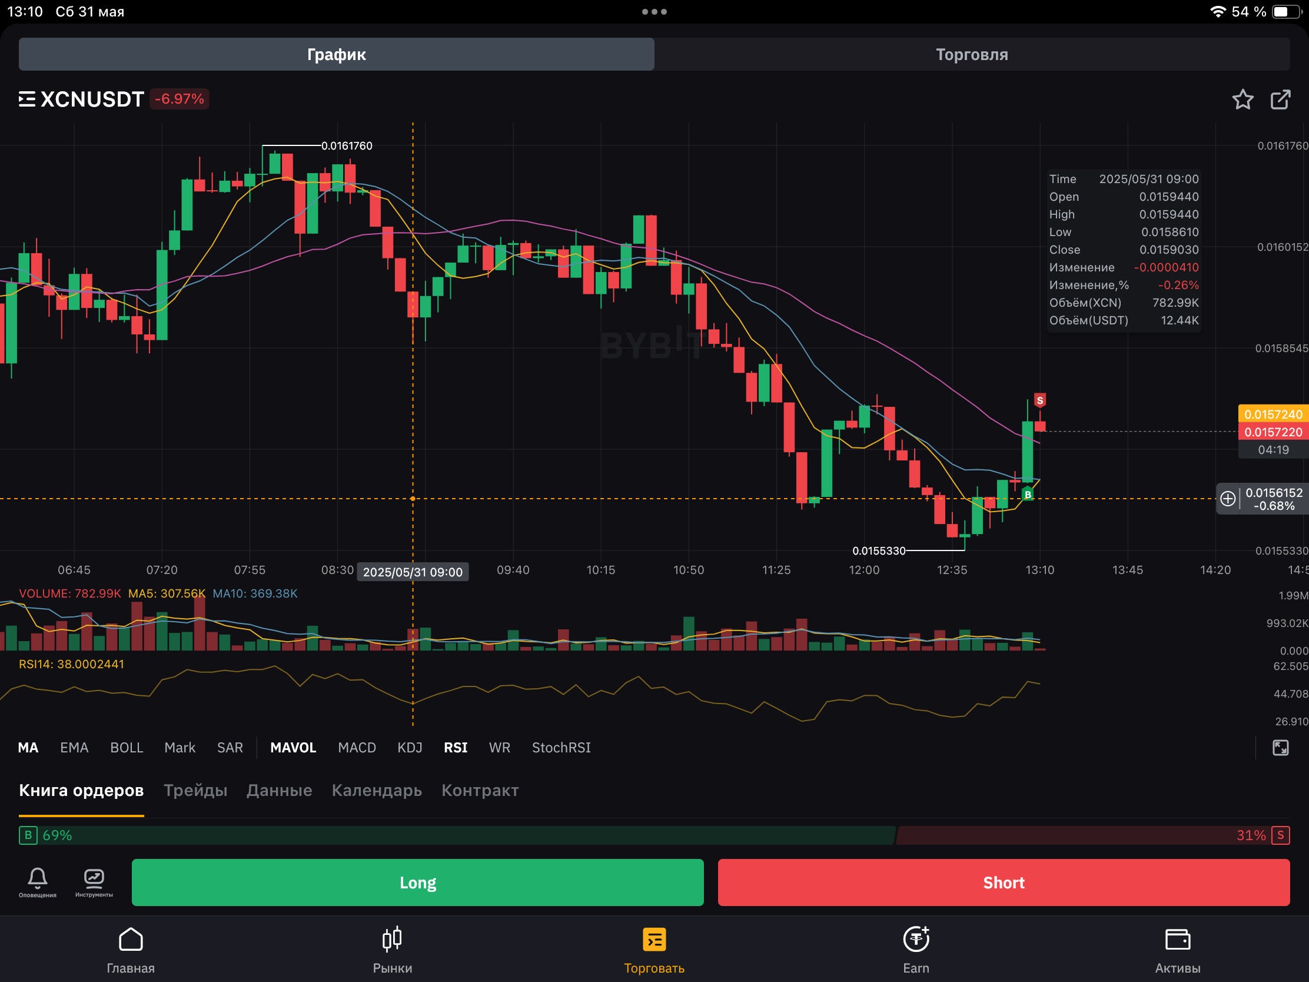Image resolution: width=1309 pixels, height=982 pixels.
Task: Open the Трейды tab
Action: point(195,790)
